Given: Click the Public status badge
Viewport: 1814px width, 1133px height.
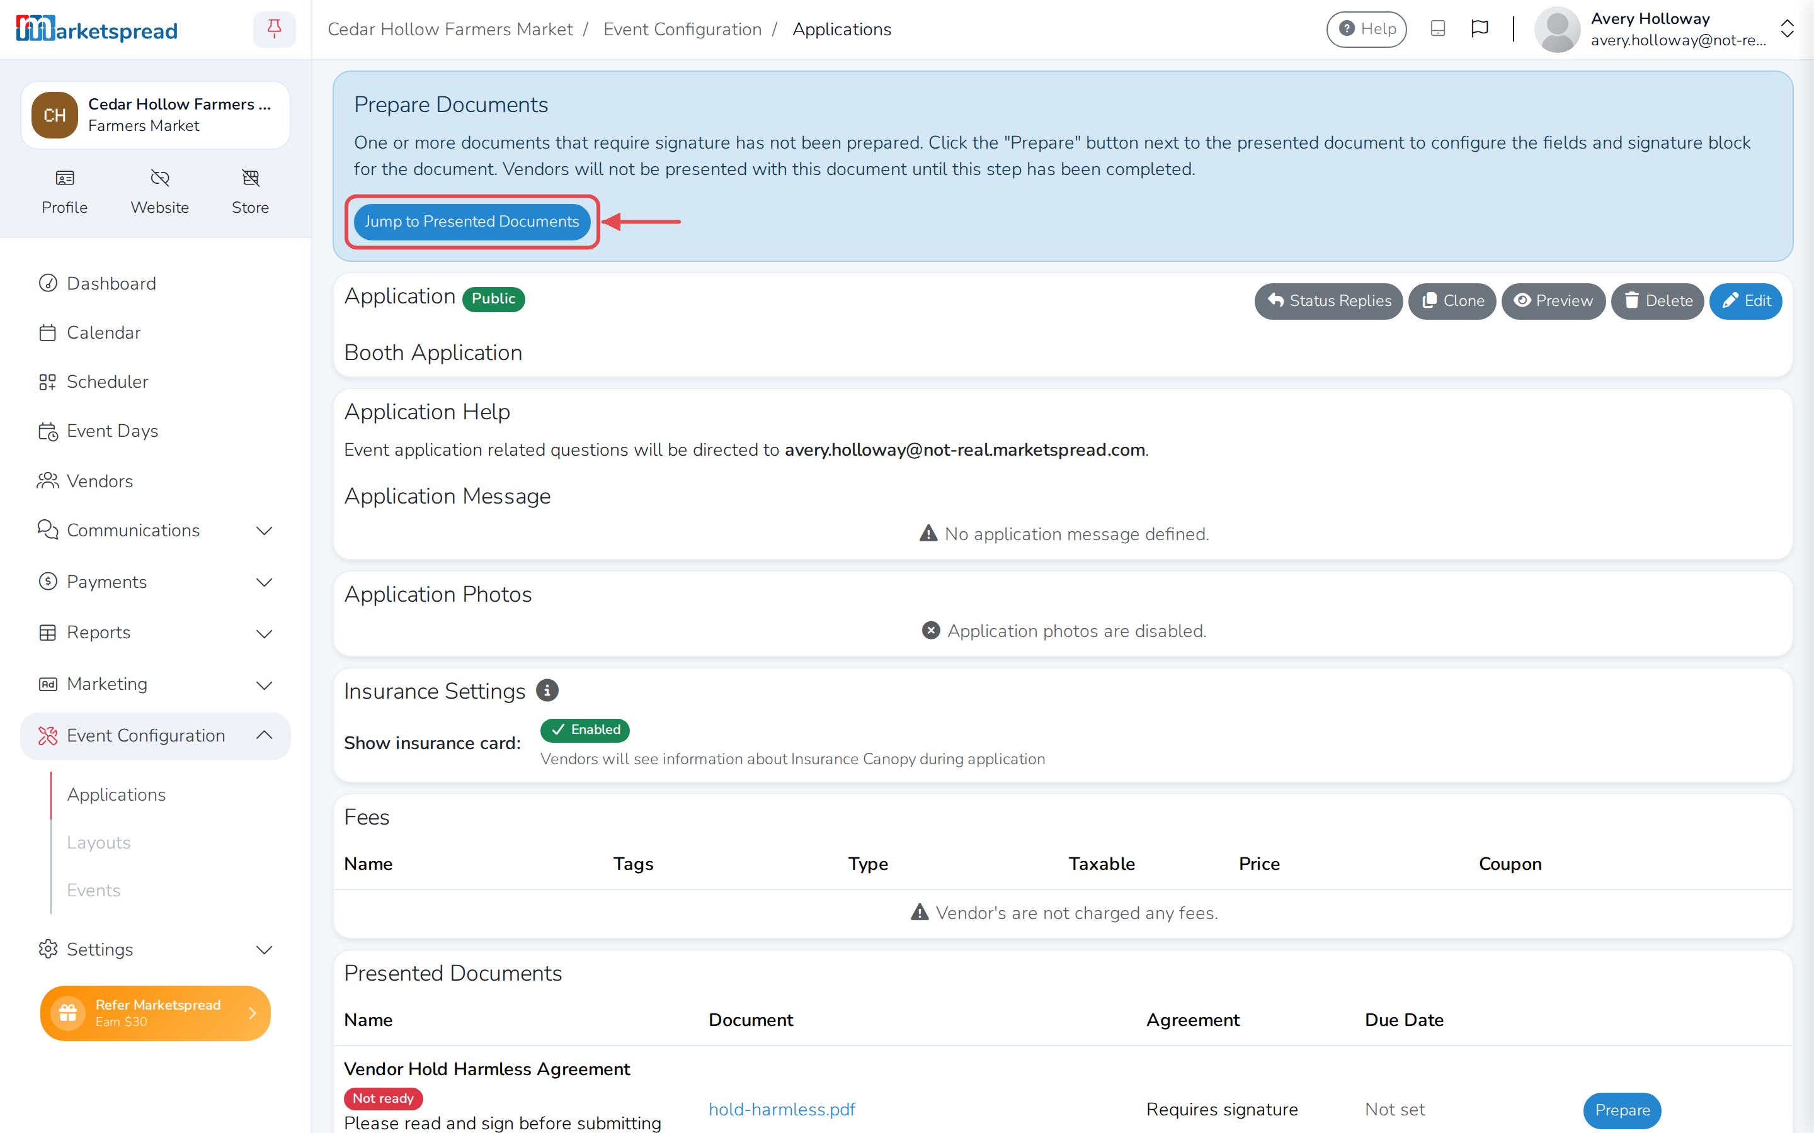Looking at the screenshot, I should click(493, 299).
